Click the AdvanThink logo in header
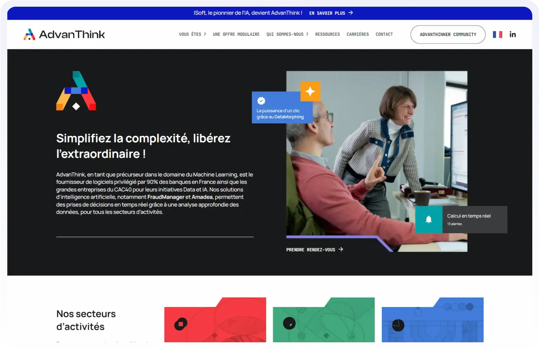 coord(64,34)
